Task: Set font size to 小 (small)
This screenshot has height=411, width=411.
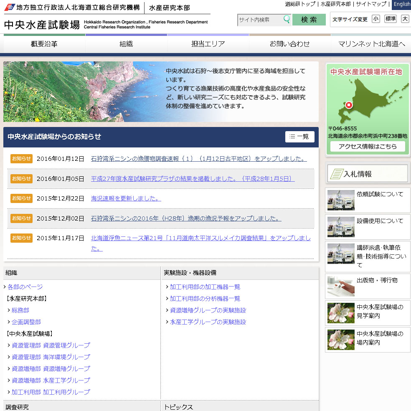Action: 376,19
